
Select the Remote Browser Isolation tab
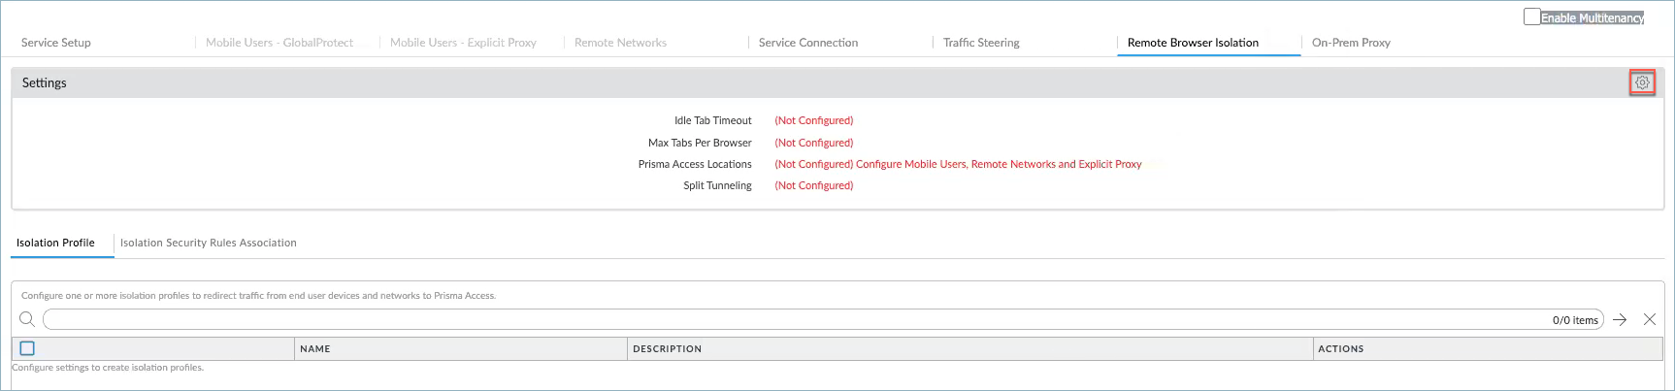click(x=1193, y=43)
